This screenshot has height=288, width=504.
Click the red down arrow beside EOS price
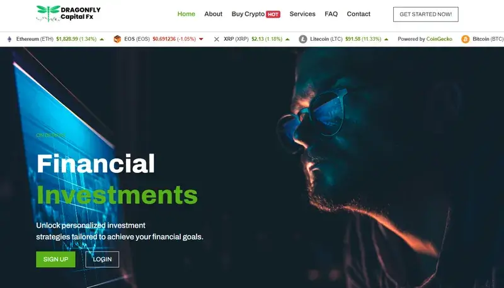pyautogui.click(x=201, y=39)
